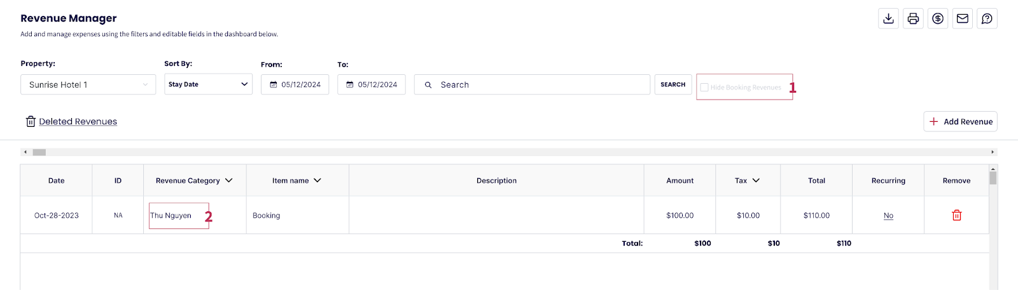Open the Sunrise Hotel 1 property dropdown
This screenshot has height=290, width=1018.
[x=88, y=85]
